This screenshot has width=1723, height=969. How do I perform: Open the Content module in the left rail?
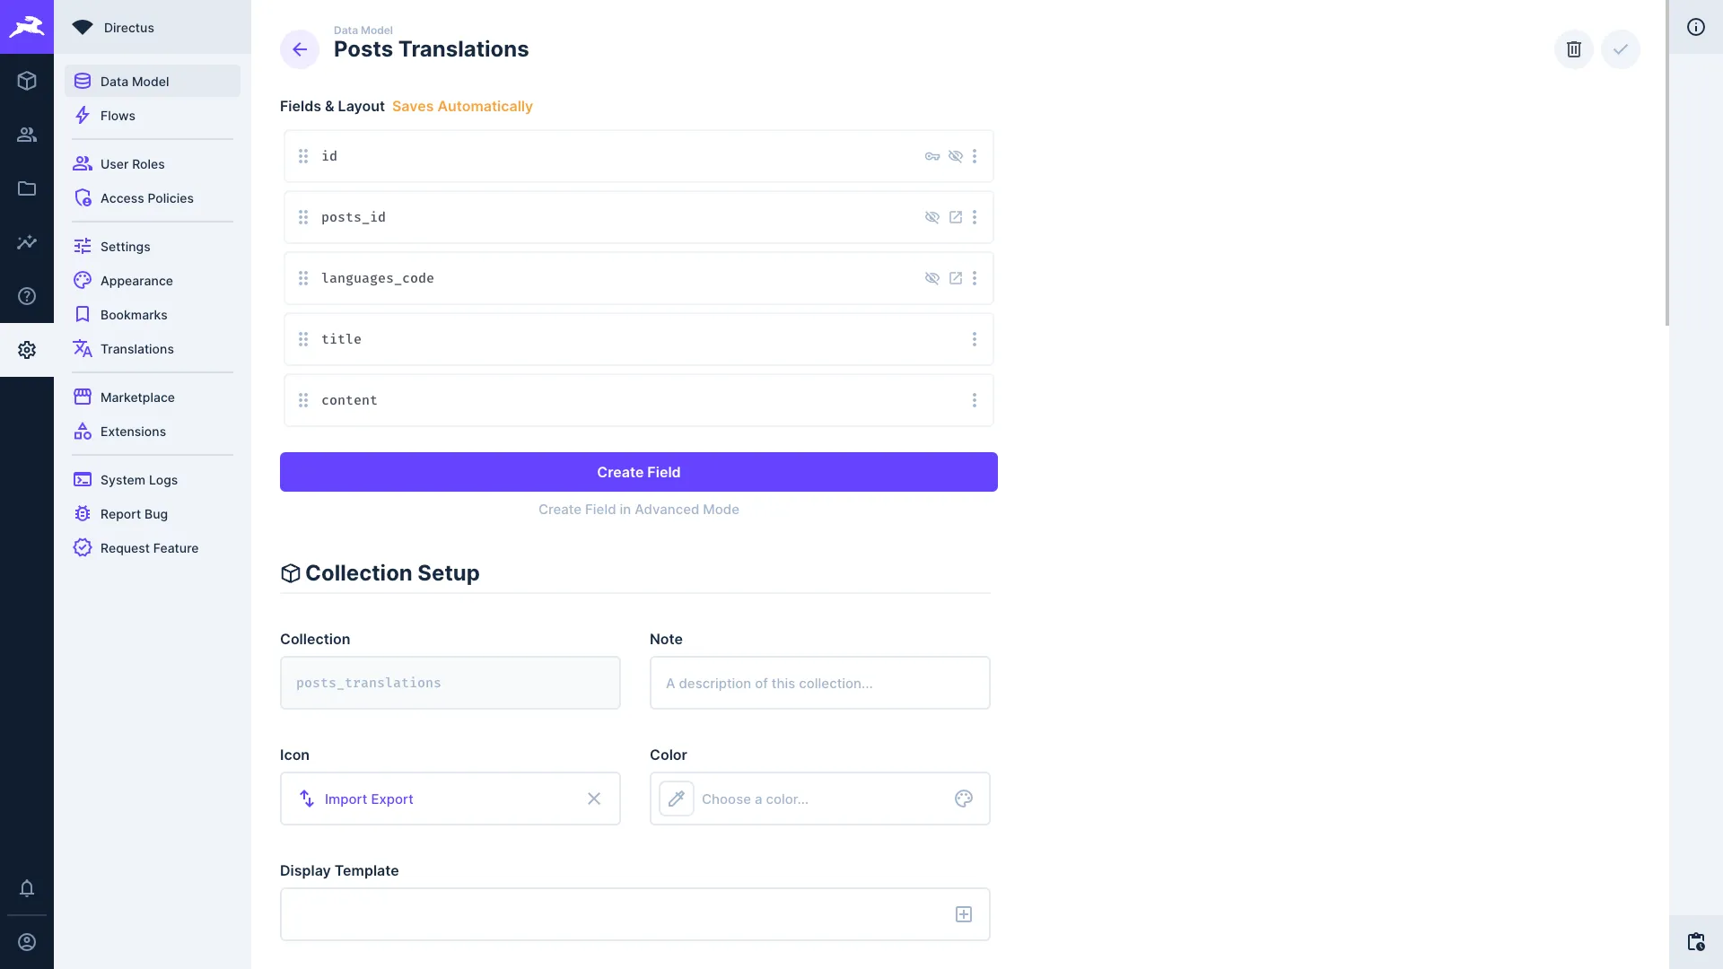tap(27, 81)
